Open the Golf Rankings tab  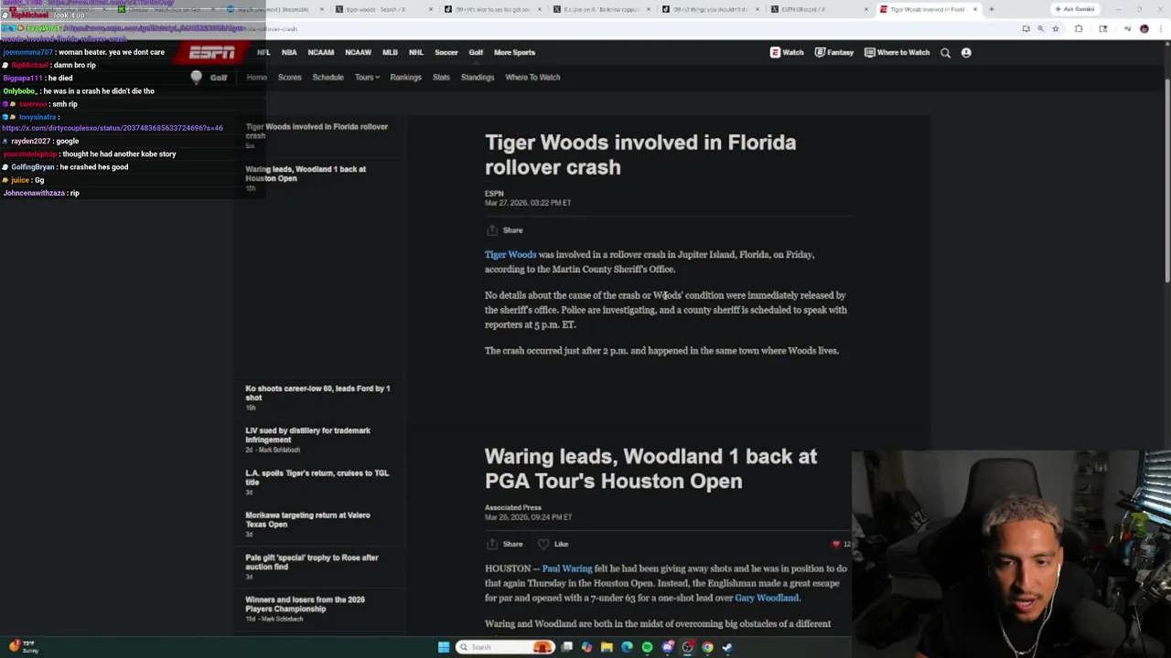(405, 77)
